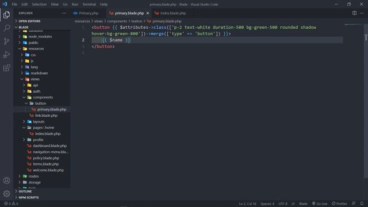
Task: Change end of line sequence LF
Action: click(293, 204)
